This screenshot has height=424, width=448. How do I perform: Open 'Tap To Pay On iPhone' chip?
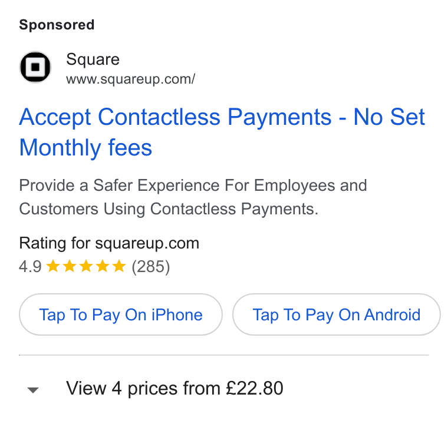(x=121, y=314)
